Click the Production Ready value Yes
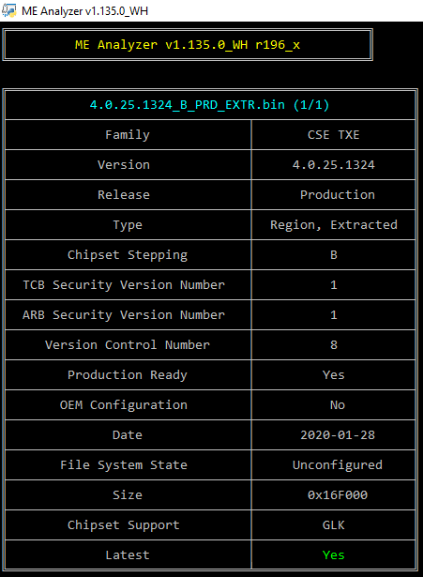The height and width of the screenshot is (577, 423). click(334, 375)
